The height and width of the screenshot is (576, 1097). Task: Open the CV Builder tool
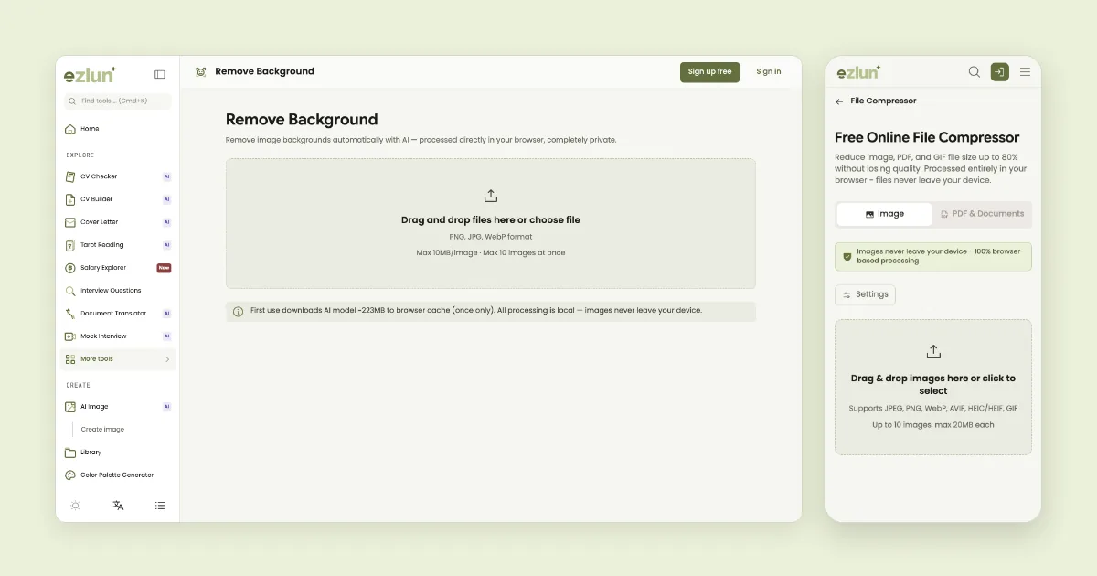(x=118, y=199)
